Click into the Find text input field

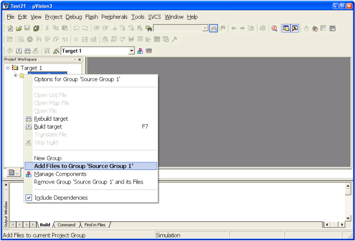tap(178, 28)
